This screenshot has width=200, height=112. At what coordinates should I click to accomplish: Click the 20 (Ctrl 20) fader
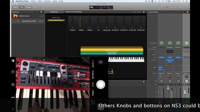[107, 23]
